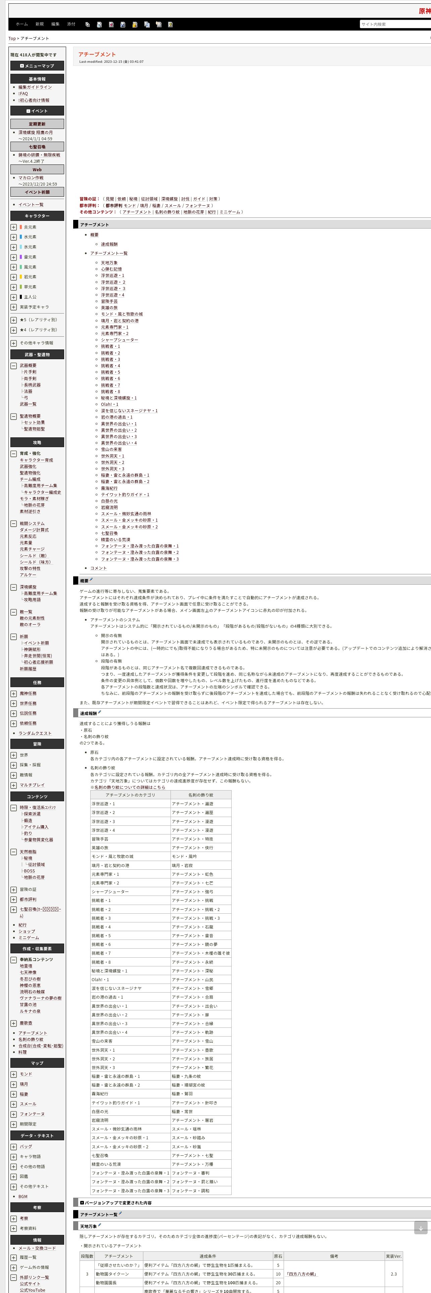Screen dimensions: 431x1293
Task: Jump to 七聖召喚 in the contents list
Action: 109,533
